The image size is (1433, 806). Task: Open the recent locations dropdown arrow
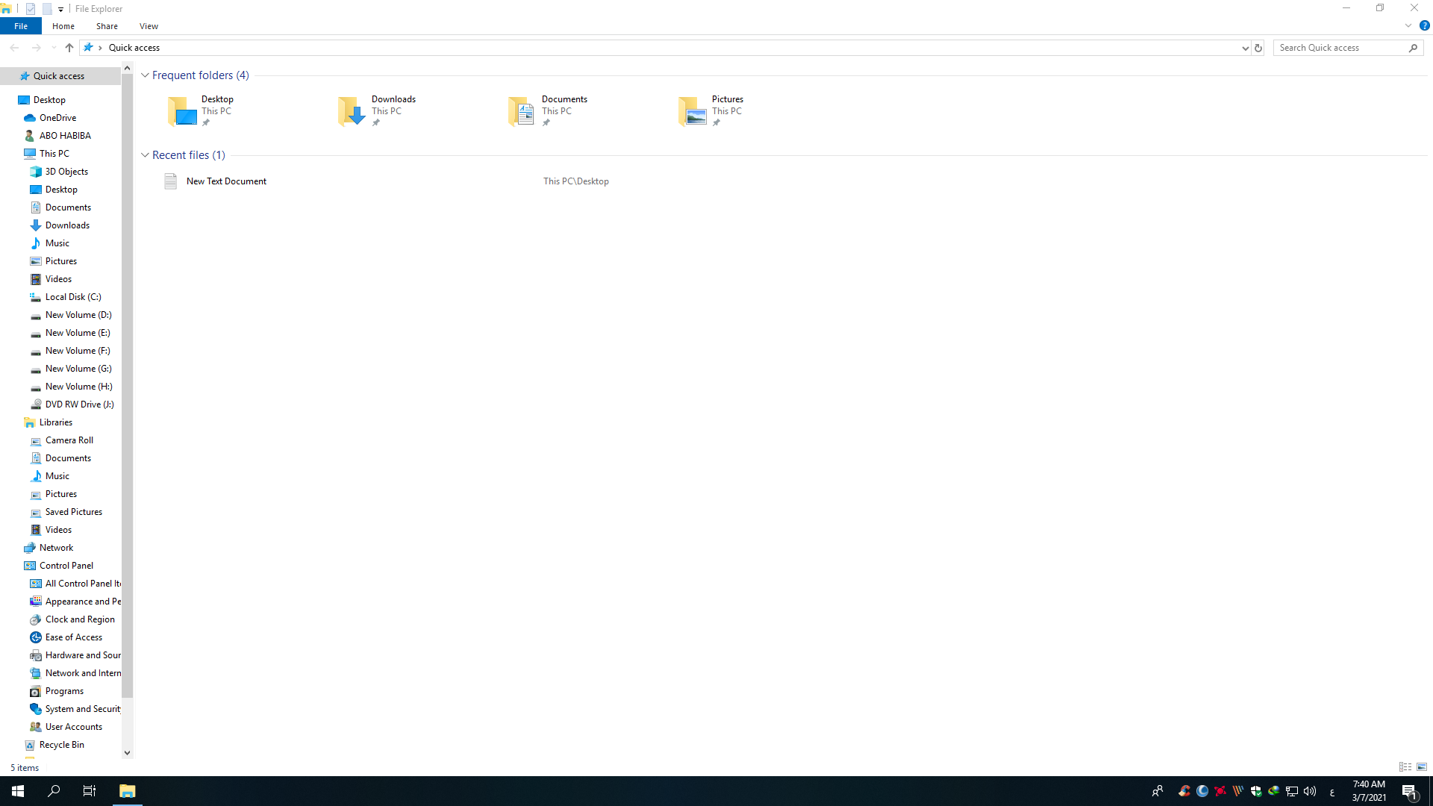pos(54,48)
